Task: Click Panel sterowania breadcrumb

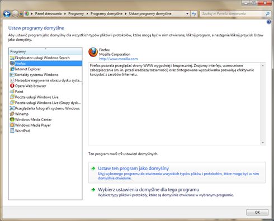Action: (48, 13)
